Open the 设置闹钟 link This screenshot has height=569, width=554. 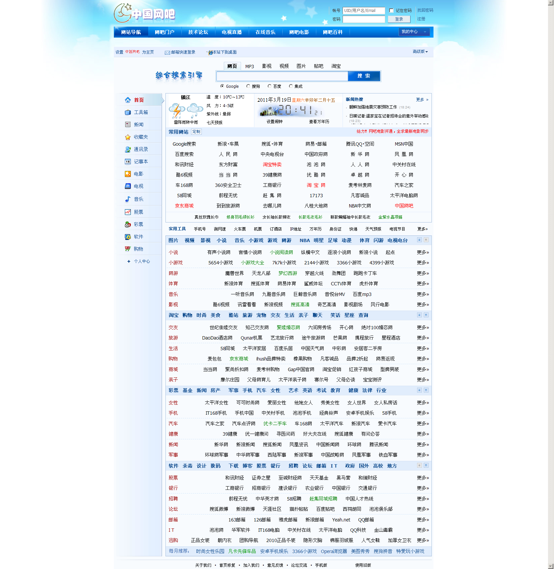click(274, 122)
